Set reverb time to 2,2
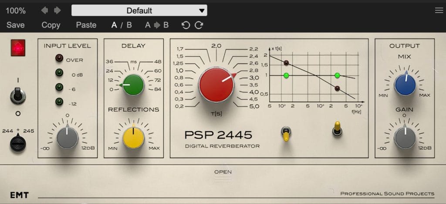Screen dimensions: 446x204 pyautogui.click(x=254, y=49)
